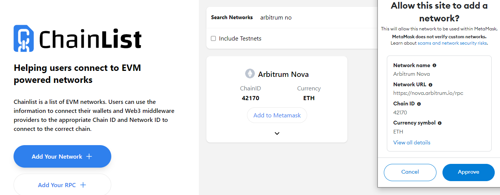
Task: Click the plus icon in Add Your Network
Action: [89, 156]
